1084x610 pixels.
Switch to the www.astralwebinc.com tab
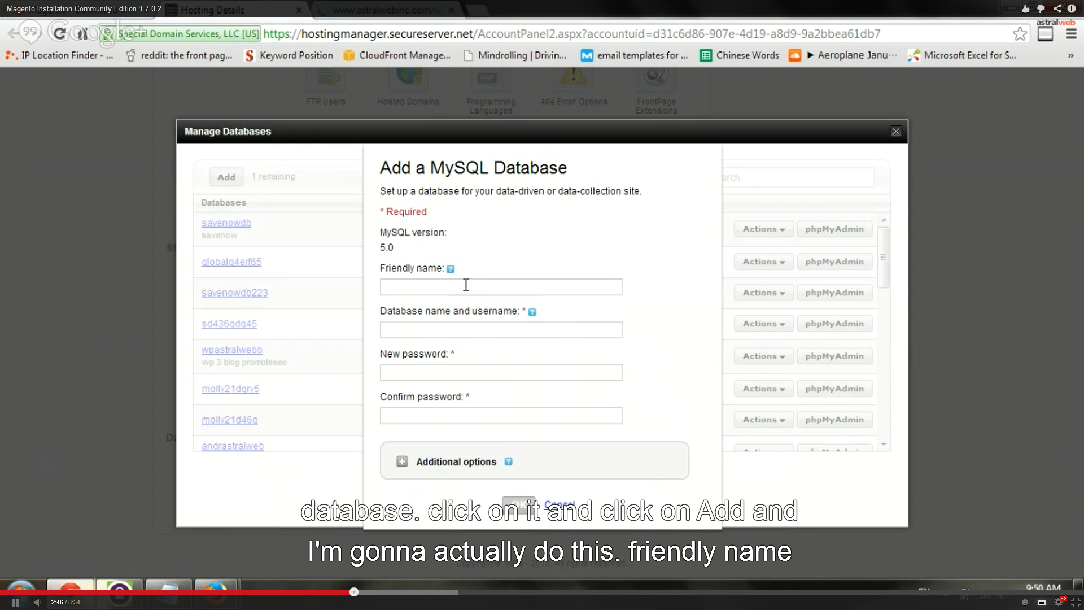pyautogui.click(x=387, y=10)
